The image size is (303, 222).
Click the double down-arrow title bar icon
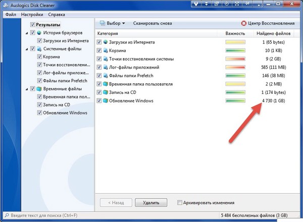tap(207, 4)
